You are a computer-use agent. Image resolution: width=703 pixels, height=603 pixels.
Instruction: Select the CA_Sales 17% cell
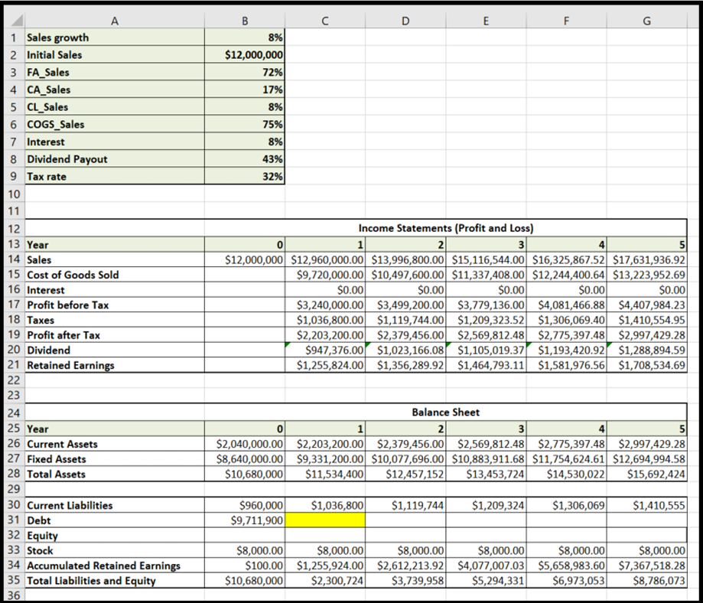coord(245,90)
